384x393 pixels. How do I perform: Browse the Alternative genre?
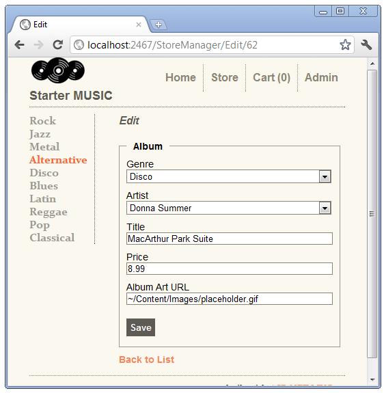[58, 160]
